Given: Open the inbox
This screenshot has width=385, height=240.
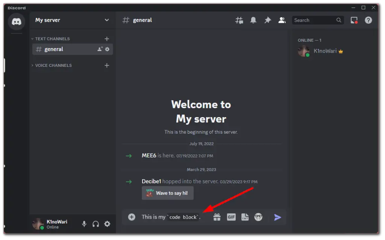Looking at the screenshot, I should 354,20.
